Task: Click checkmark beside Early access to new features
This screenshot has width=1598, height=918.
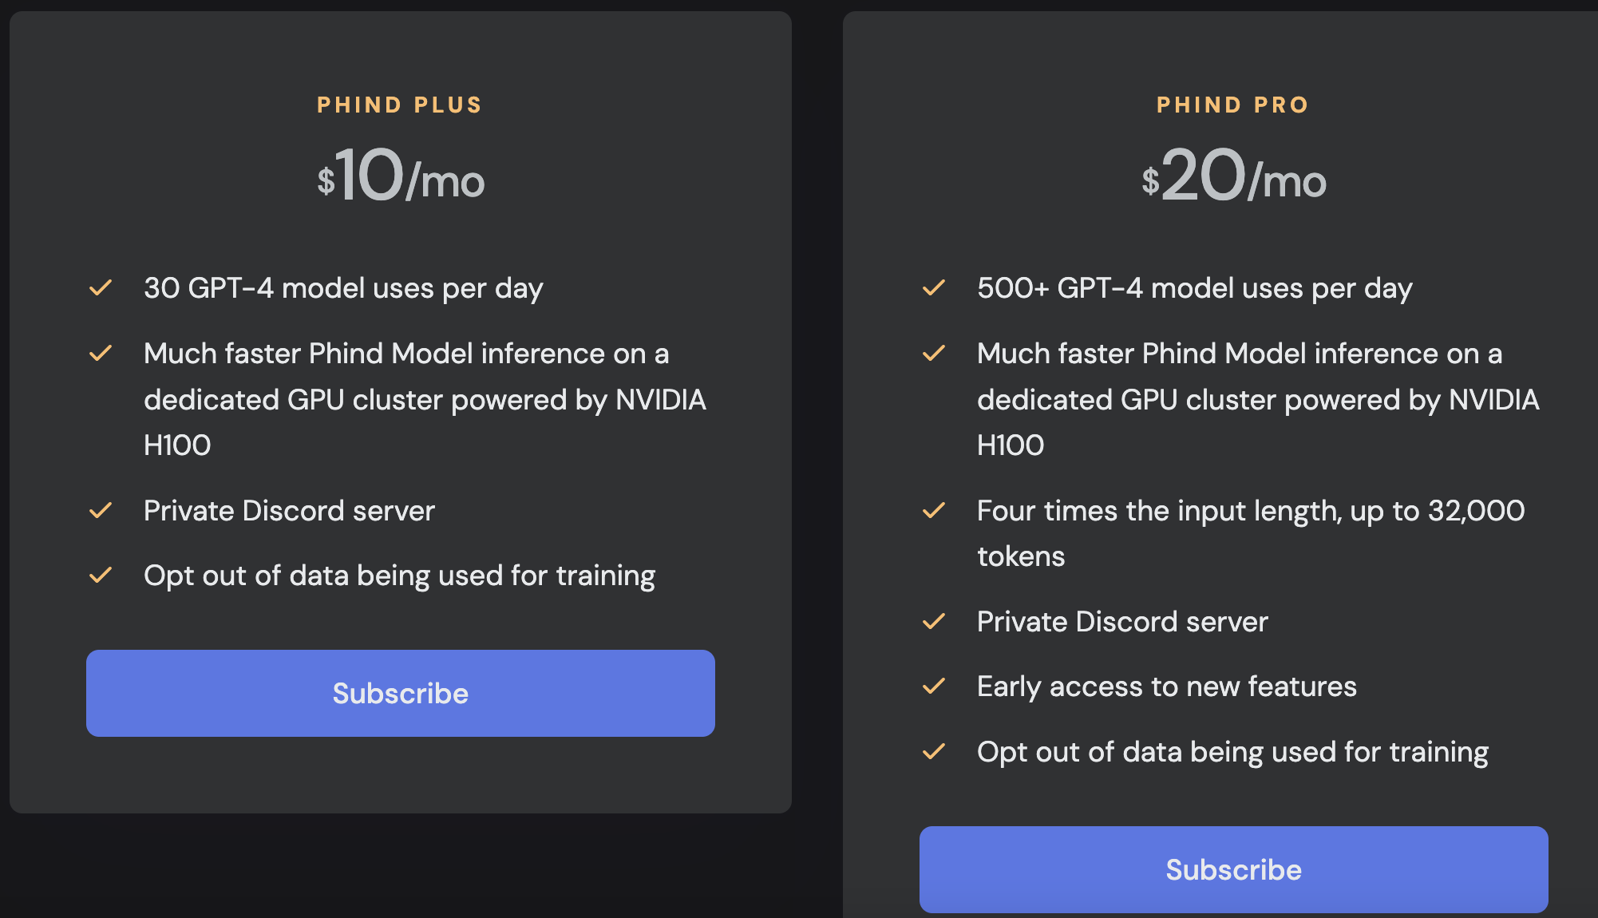Action: tap(934, 686)
